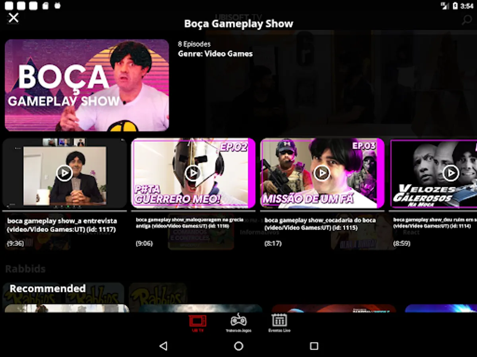Tap the Android back button
The height and width of the screenshot is (357, 477).
coord(163,346)
